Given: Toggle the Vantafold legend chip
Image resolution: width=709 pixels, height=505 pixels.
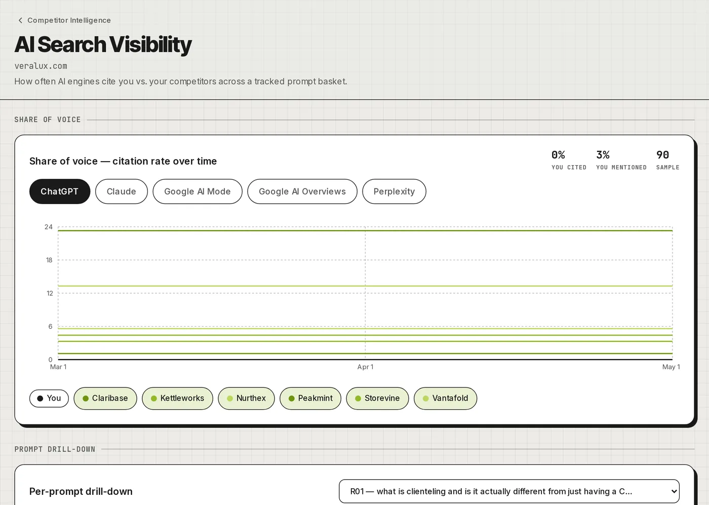Looking at the screenshot, I should [x=445, y=398].
